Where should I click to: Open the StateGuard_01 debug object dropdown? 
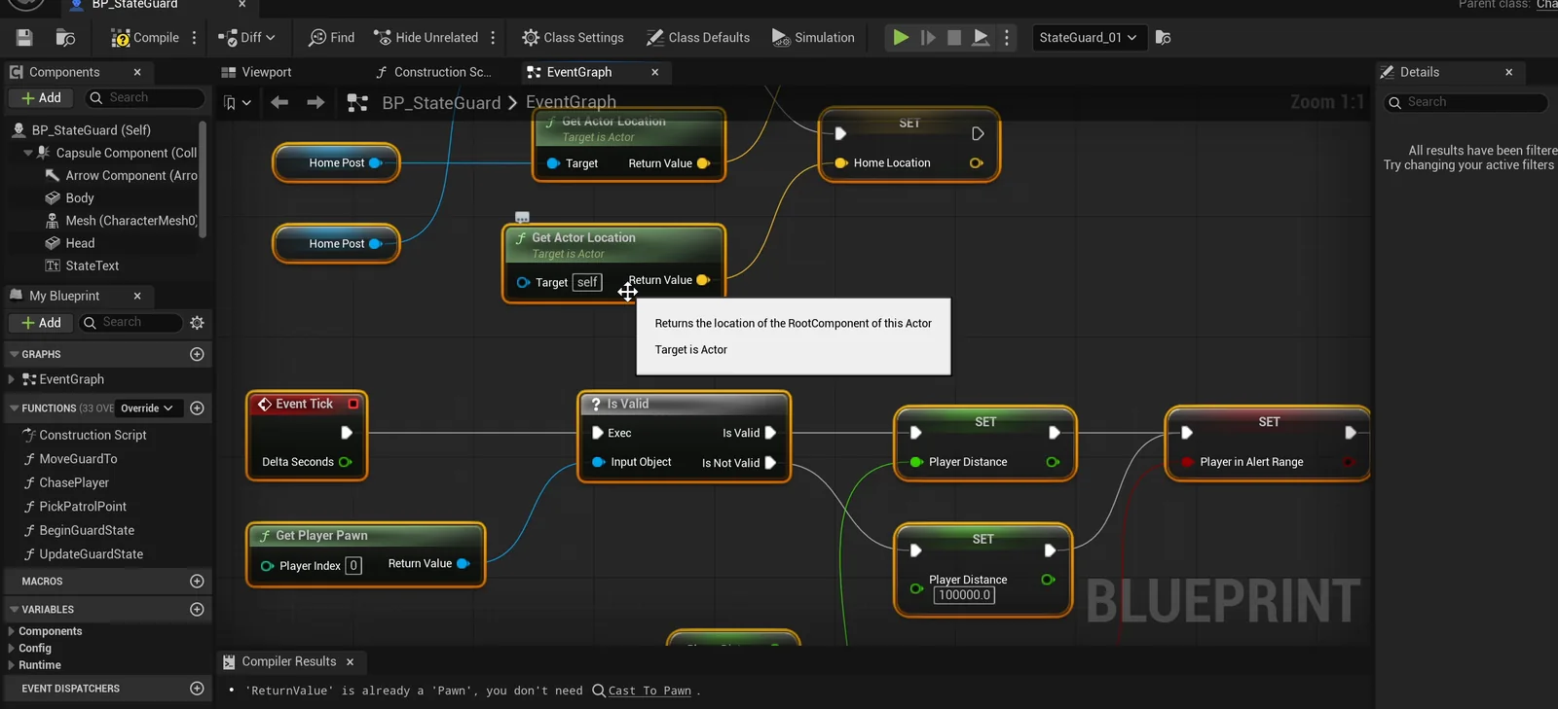pyautogui.click(x=1088, y=38)
